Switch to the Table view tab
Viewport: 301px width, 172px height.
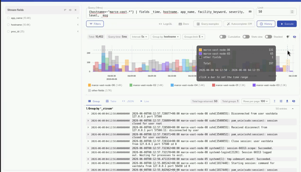111,101
